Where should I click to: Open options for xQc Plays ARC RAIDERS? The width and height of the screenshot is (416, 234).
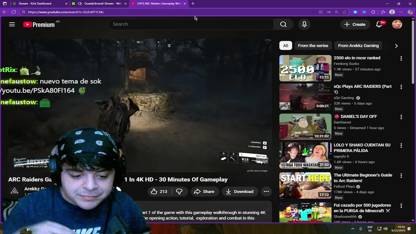(401, 87)
